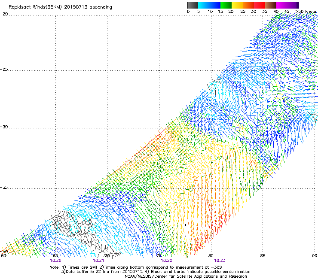The width and height of the screenshot is (318, 279).
Task: Click the "75" longitude axis label
Action: [x=159, y=256]
